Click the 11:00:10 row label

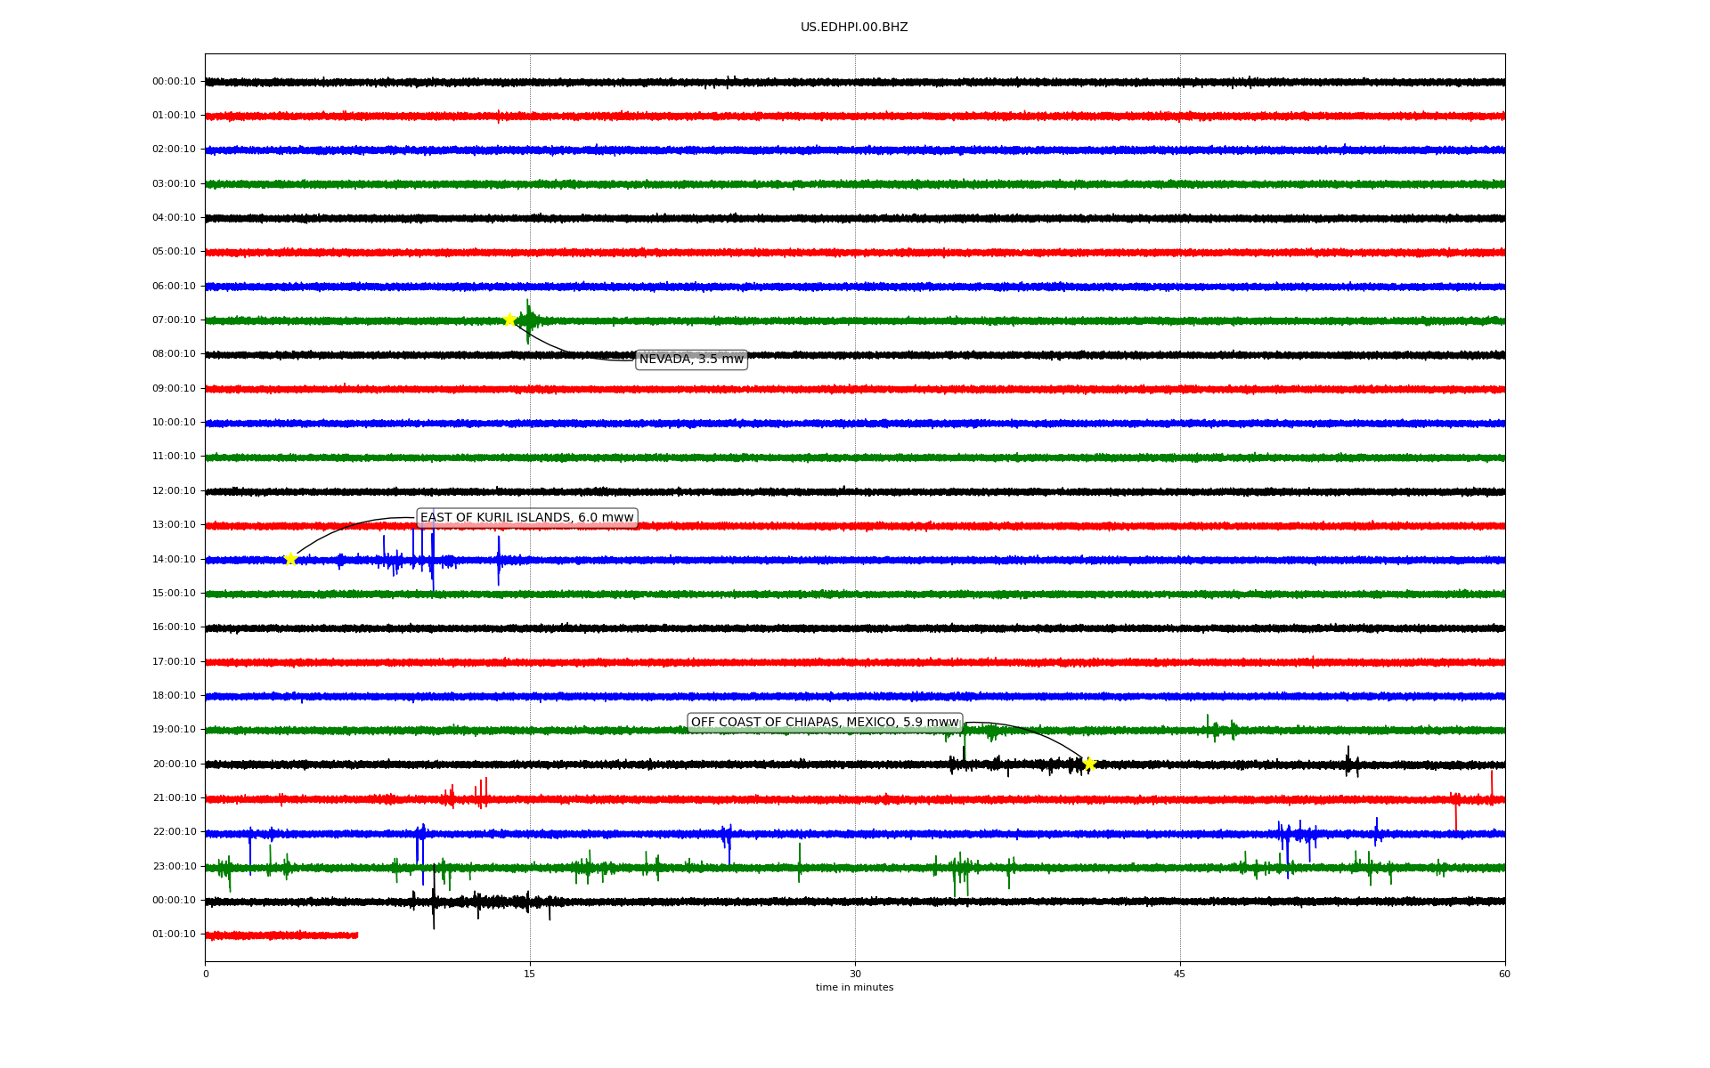coord(174,457)
